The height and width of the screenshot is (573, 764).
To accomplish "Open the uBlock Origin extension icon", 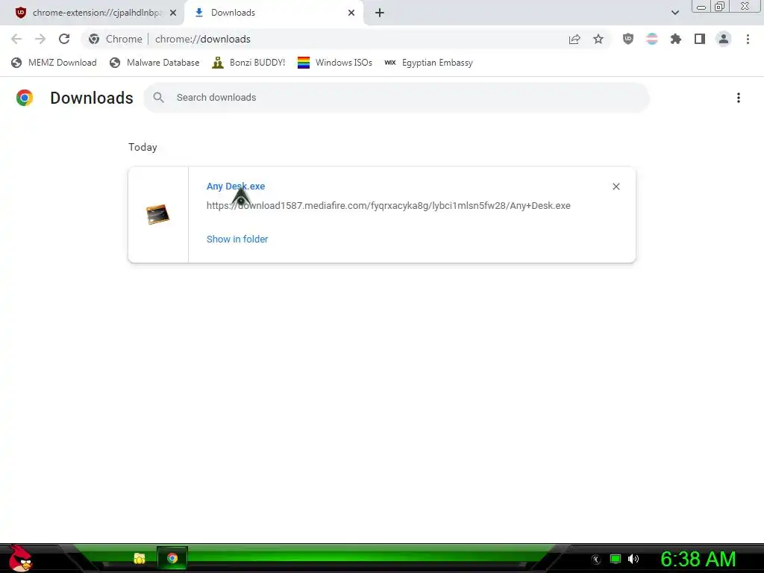I will [x=628, y=39].
